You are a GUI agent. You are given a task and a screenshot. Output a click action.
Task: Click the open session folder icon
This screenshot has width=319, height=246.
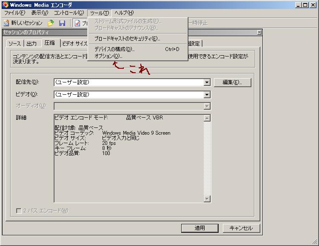[x=51, y=23]
